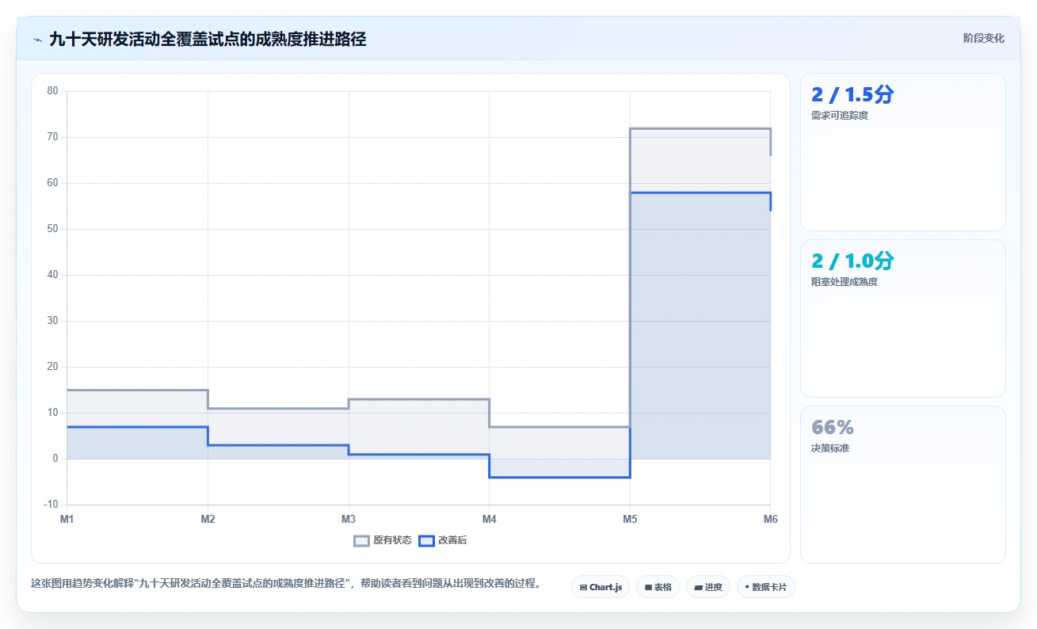Screen dimensions: 1037x629
Task: Toggle the 原有状态 legend series
Action: 383,540
